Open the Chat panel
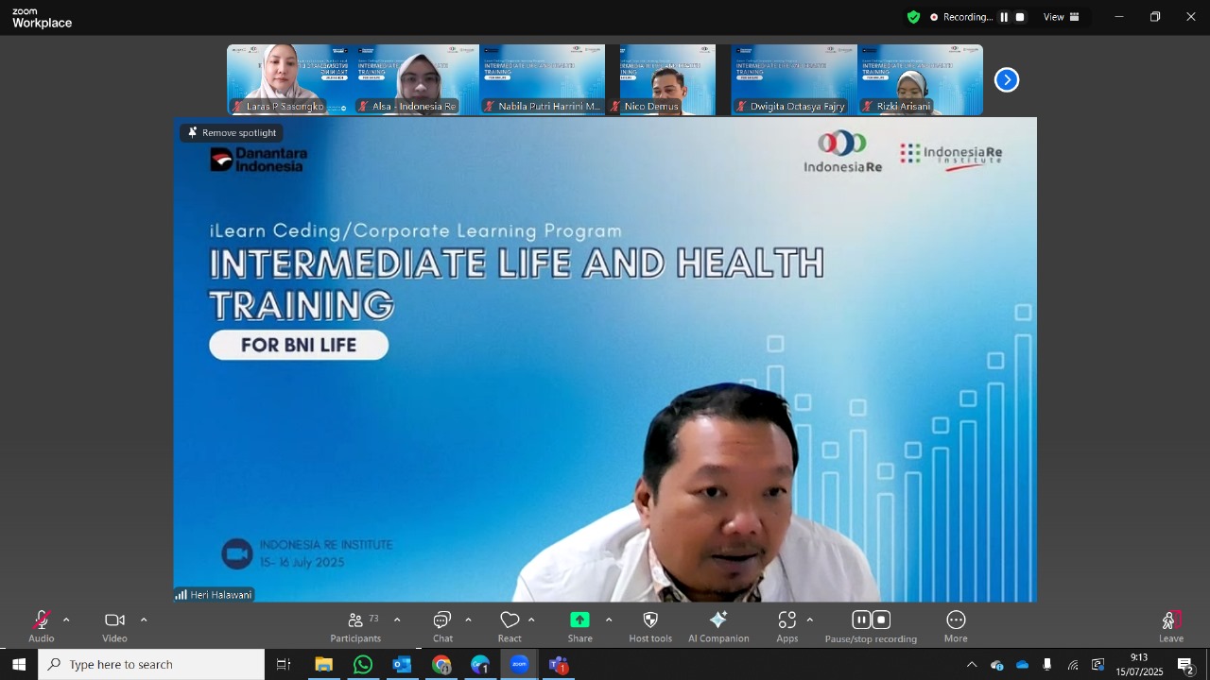The height and width of the screenshot is (680, 1210). 442,627
